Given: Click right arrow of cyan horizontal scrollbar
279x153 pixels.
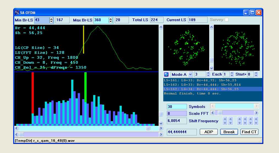Looking at the screenshot, I should (161, 128).
